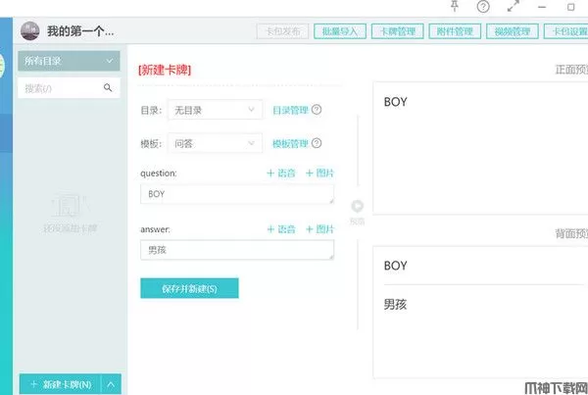Click the question text field containing BOY
Screen dimensions: 588x395
236,194
